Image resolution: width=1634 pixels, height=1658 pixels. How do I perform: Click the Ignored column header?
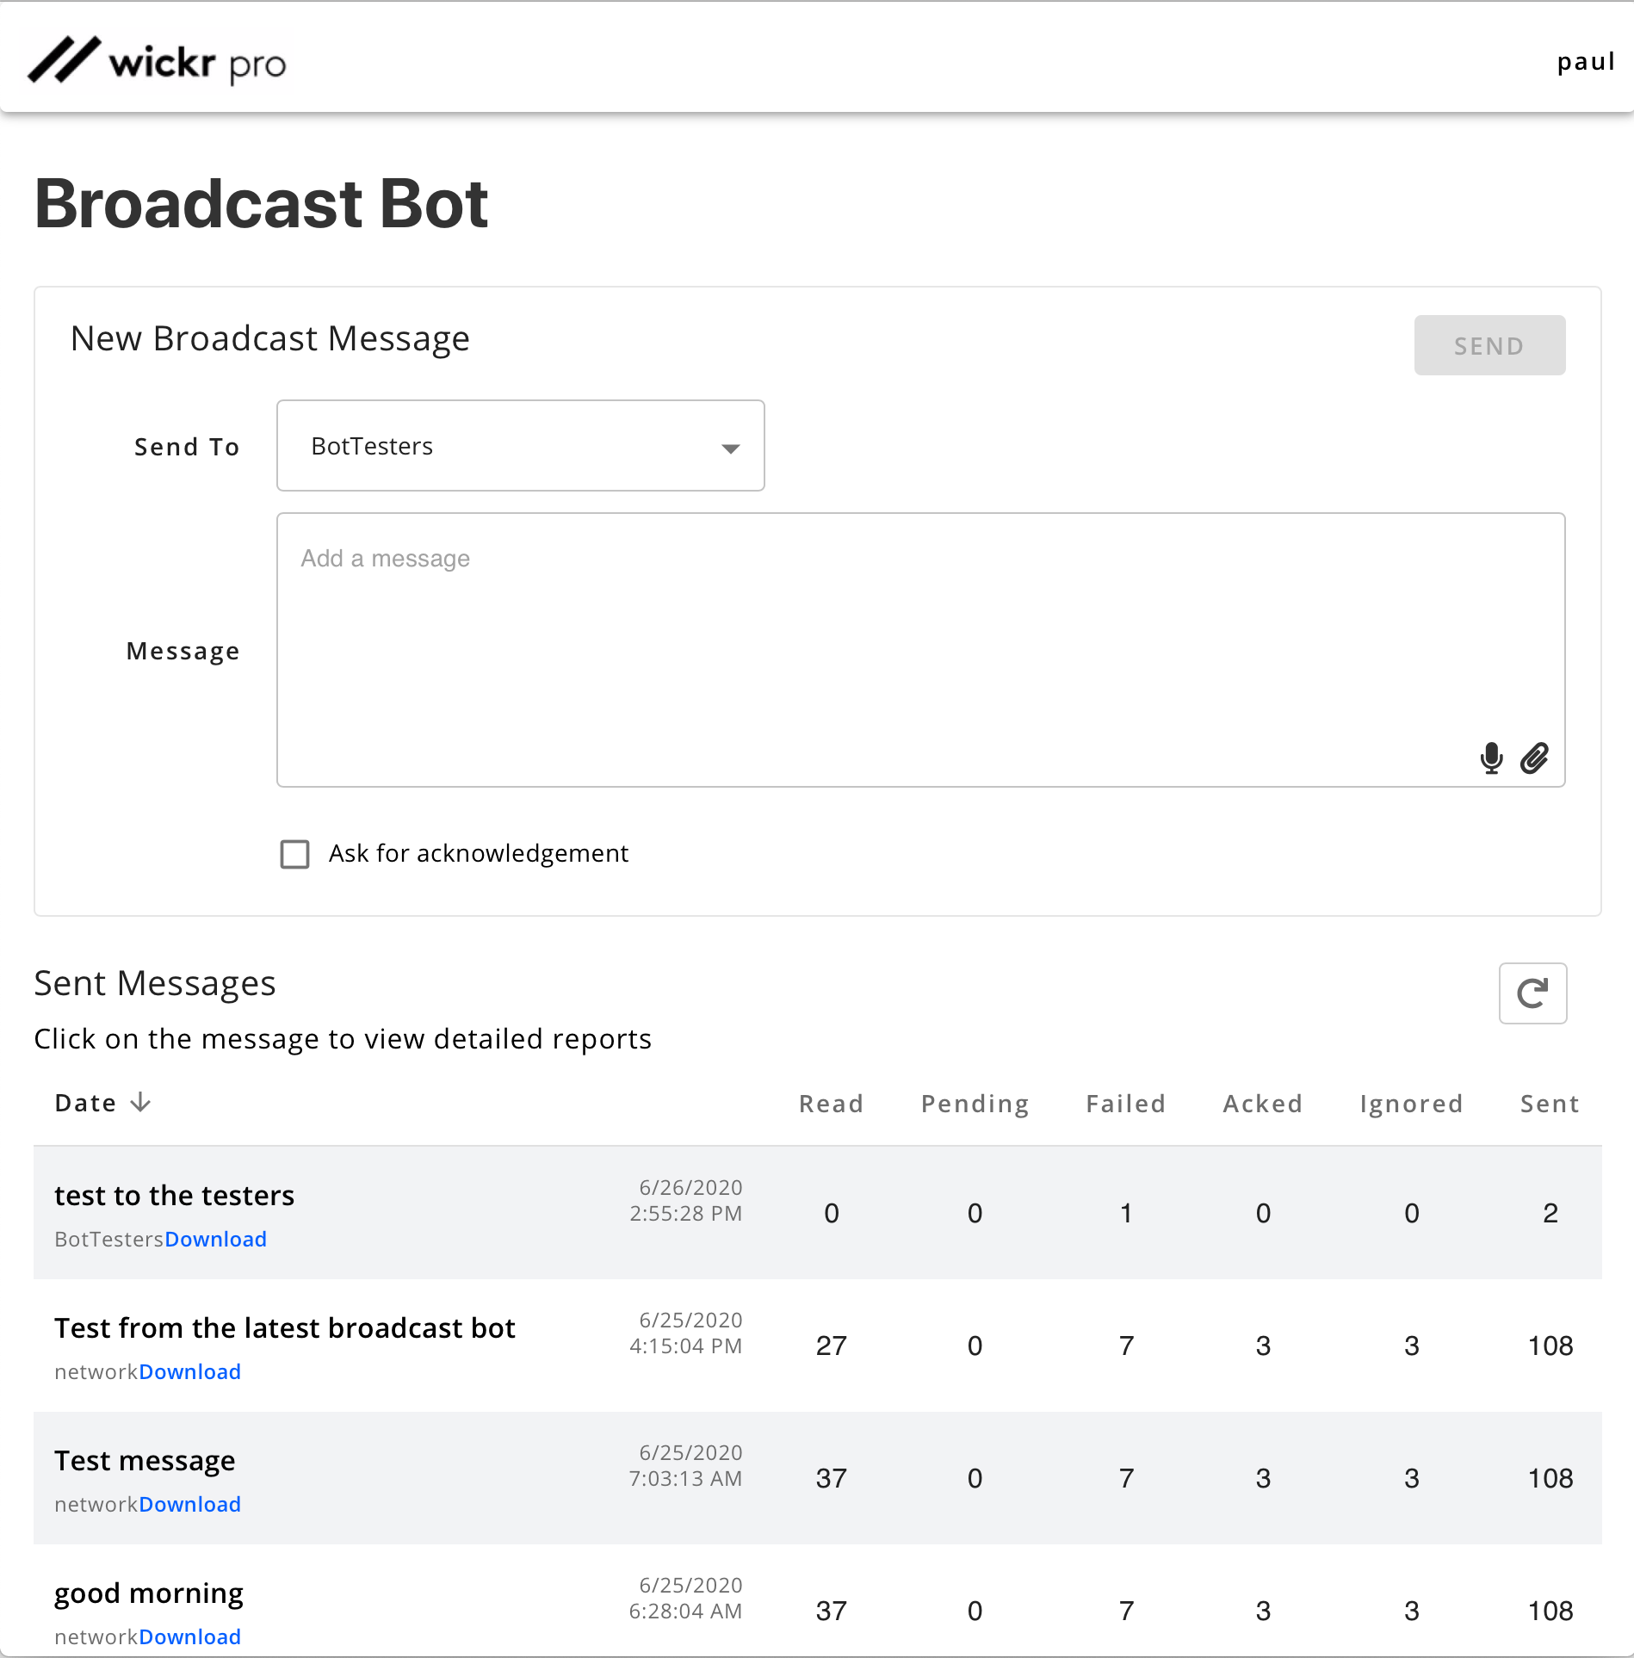point(1411,1104)
